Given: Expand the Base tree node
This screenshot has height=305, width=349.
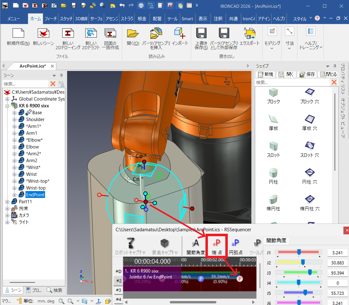Looking at the screenshot, I should coord(14,113).
